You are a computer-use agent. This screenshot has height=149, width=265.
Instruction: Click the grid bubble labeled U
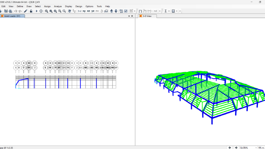35,67
